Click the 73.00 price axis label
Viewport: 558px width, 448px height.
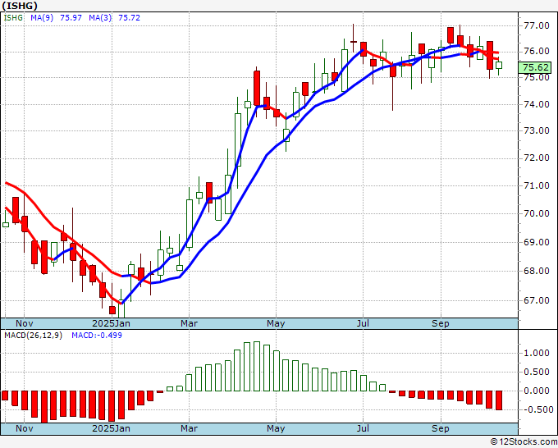537,130
